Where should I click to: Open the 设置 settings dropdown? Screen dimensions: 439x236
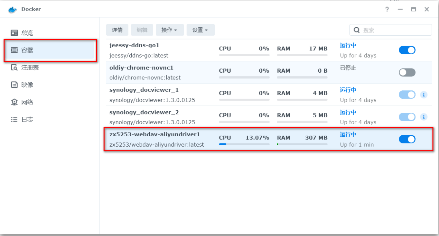[x=200, y=30]
